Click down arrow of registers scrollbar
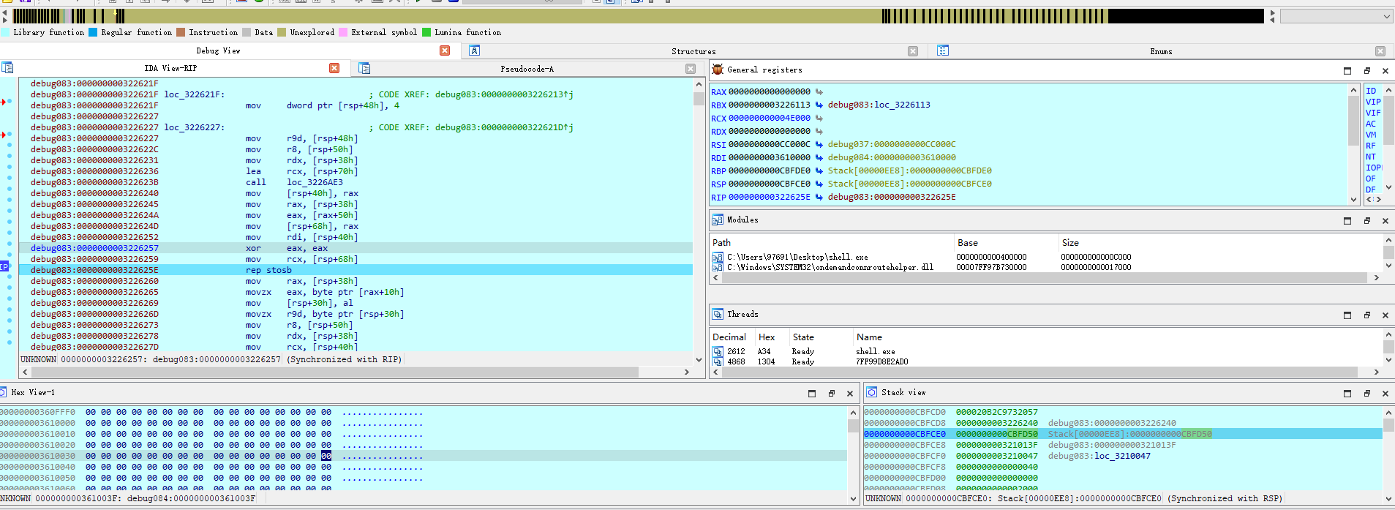1395x510 pixels. click(1353, 199)
